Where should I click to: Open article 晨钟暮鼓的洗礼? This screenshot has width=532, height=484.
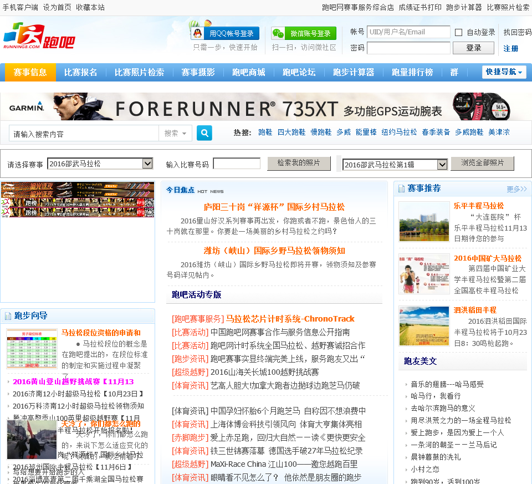click(x=436, y=457)
